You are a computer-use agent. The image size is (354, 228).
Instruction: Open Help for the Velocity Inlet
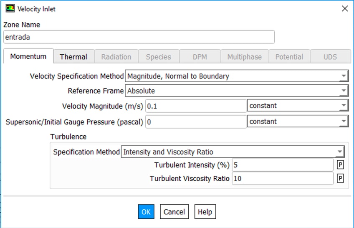(x=205, y=212)
